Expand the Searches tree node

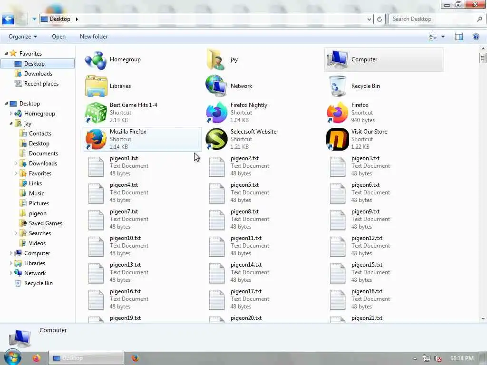tap(16, 233)
